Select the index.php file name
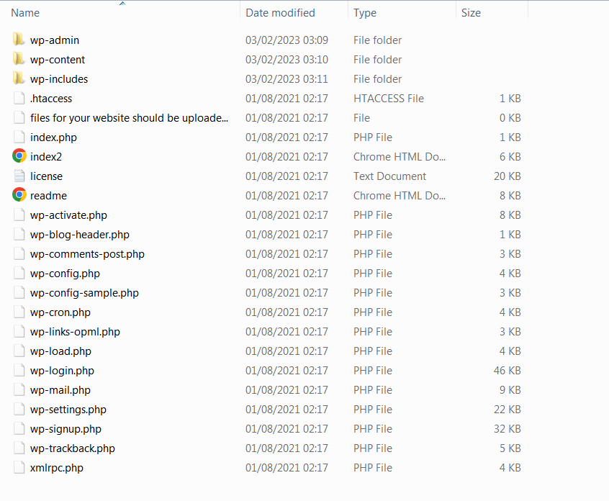Image resolution: width=609 pixels, height=501 pixels. pyautogui.click(x=53, y=137)
